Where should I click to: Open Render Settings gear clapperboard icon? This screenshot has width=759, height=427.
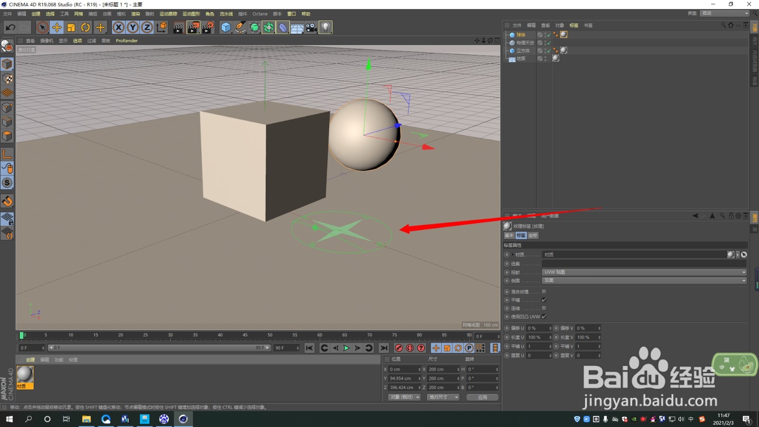pyautogui.click(x=208, y=28)
